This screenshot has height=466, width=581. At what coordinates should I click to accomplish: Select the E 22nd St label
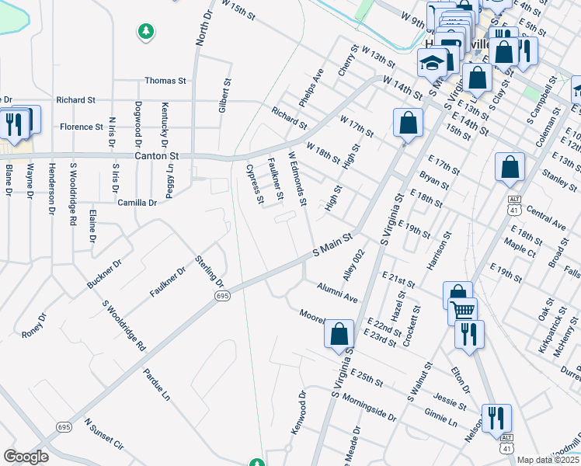coord(384,327)
